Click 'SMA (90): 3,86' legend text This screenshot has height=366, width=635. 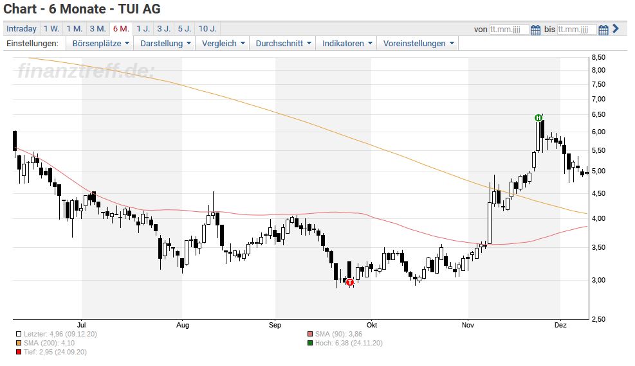click(x=338, y=334)
